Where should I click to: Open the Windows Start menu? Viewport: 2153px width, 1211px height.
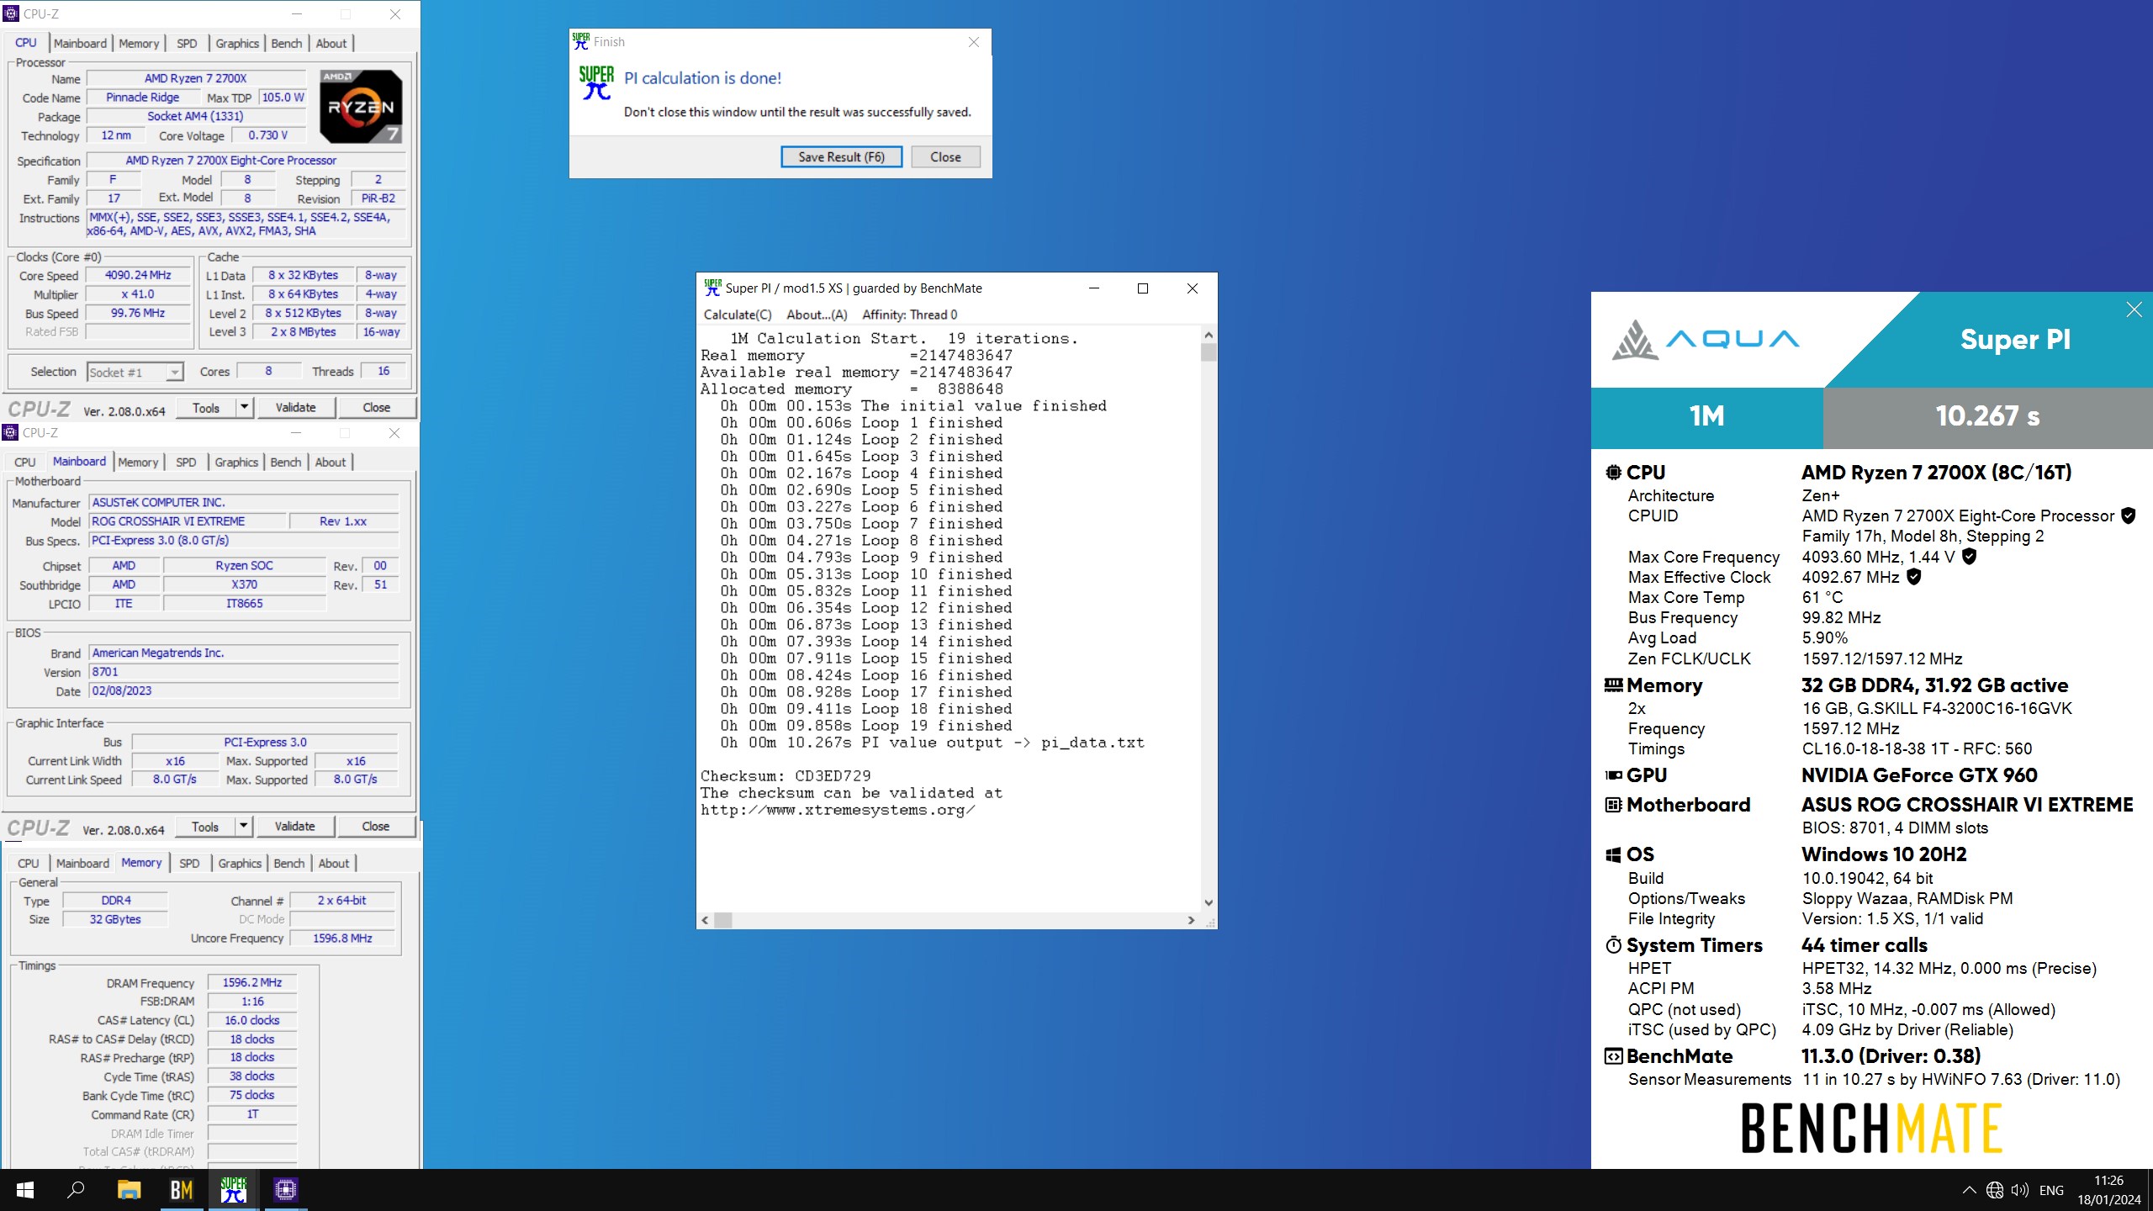tap(25, 1190)
